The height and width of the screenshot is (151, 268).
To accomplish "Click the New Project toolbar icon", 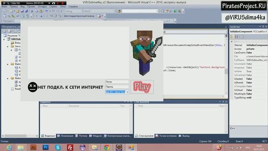I will coord(5,11).
